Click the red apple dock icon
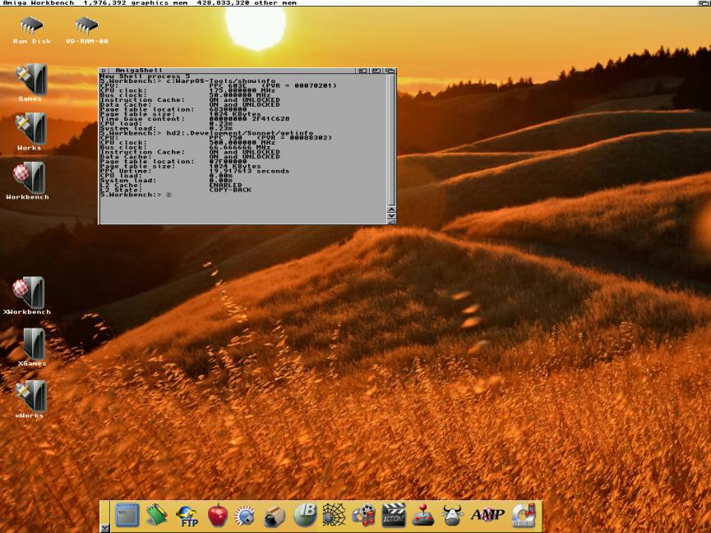Image resolution: width=711 pixels, height=533 pixels. (x=217, y=515)
